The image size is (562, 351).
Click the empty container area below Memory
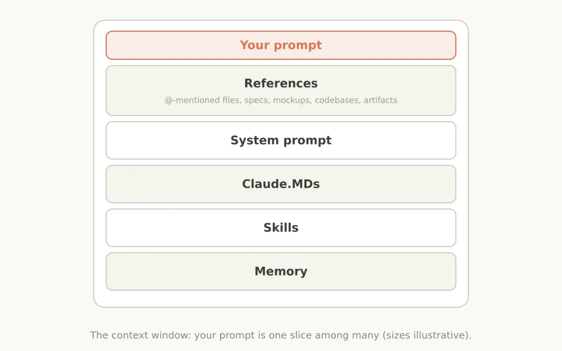pyautogui.click(x=281, y=298)
